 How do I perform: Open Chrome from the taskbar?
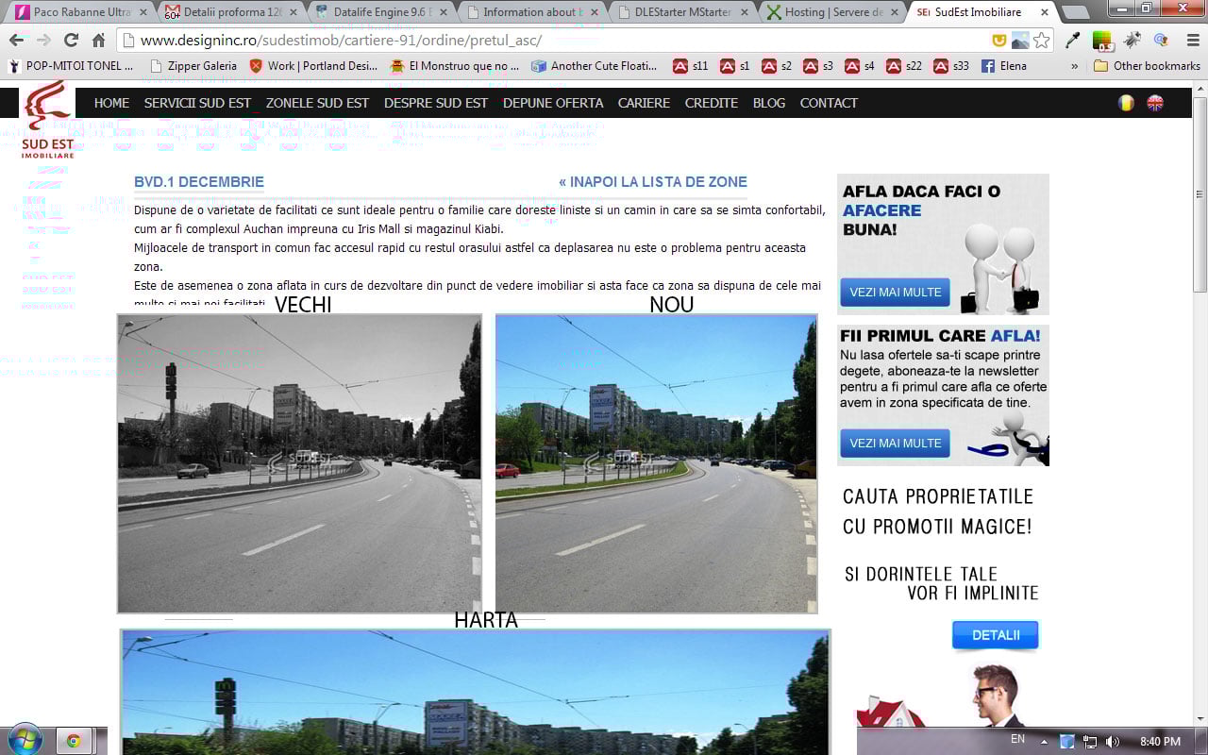[x=74, y=741]
